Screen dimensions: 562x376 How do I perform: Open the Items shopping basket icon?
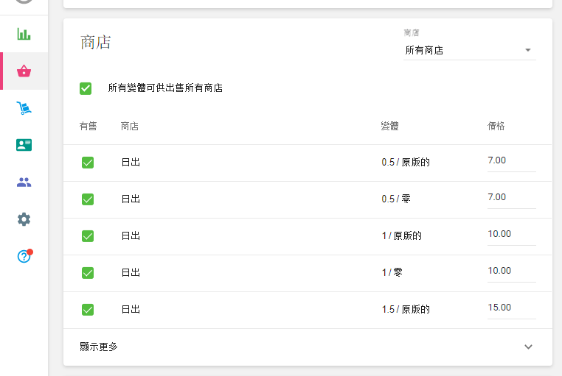click(x=24, y=71)
